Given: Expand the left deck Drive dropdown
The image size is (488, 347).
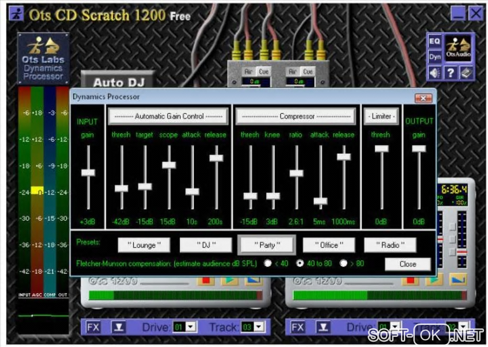Looking at the screenshot, I should pyautogui.click(x=191, y=327).
